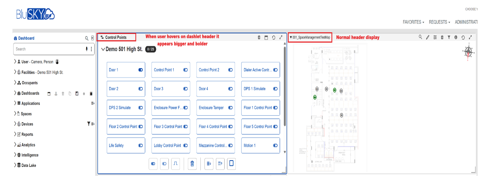The height and width of the screenshot is (190, 497).
Task: Click the pulse button in bottom toolbar
Action: [176, 164]
